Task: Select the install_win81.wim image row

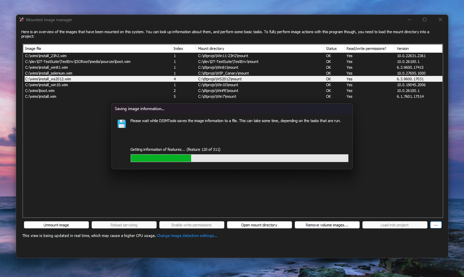Action: (x=233, y=67)
